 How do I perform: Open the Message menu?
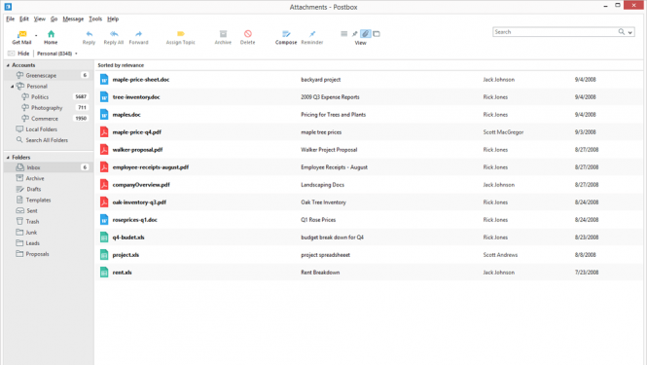coord(73,19)
